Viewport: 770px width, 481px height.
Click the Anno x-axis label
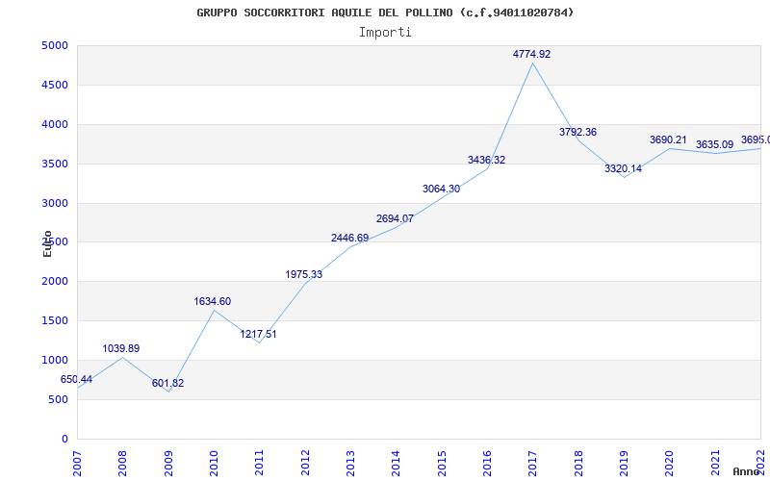[x=747, y=471]
